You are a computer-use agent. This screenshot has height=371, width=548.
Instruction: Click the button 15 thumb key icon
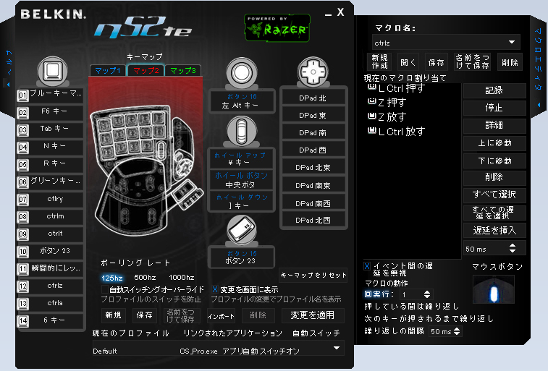pos(242,230)
